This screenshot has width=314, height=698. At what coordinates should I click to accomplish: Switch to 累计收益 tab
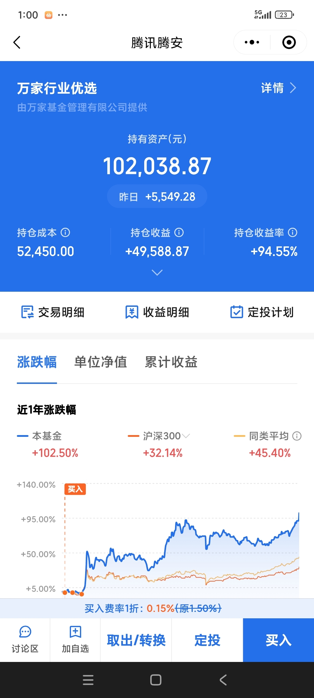point(171,362)
